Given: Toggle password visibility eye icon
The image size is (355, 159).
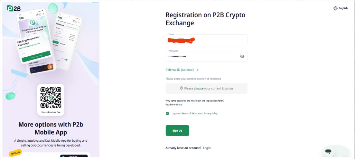Looking at the screenshot, I should click(x=242, y=56).
